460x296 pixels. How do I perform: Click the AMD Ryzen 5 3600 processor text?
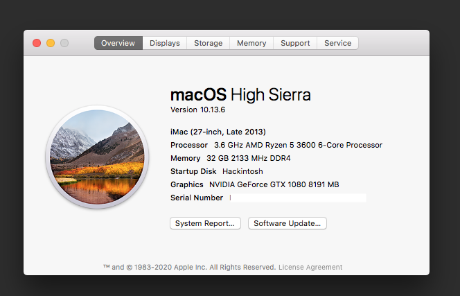tap(298, 145)
